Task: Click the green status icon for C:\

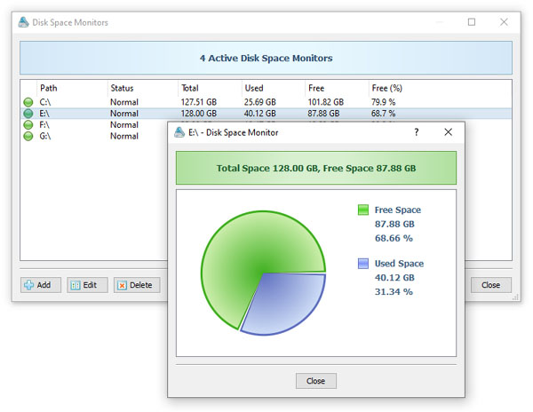Action: (x=28, y=102)
